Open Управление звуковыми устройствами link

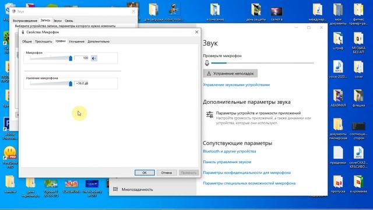click(x=236, y=85)
